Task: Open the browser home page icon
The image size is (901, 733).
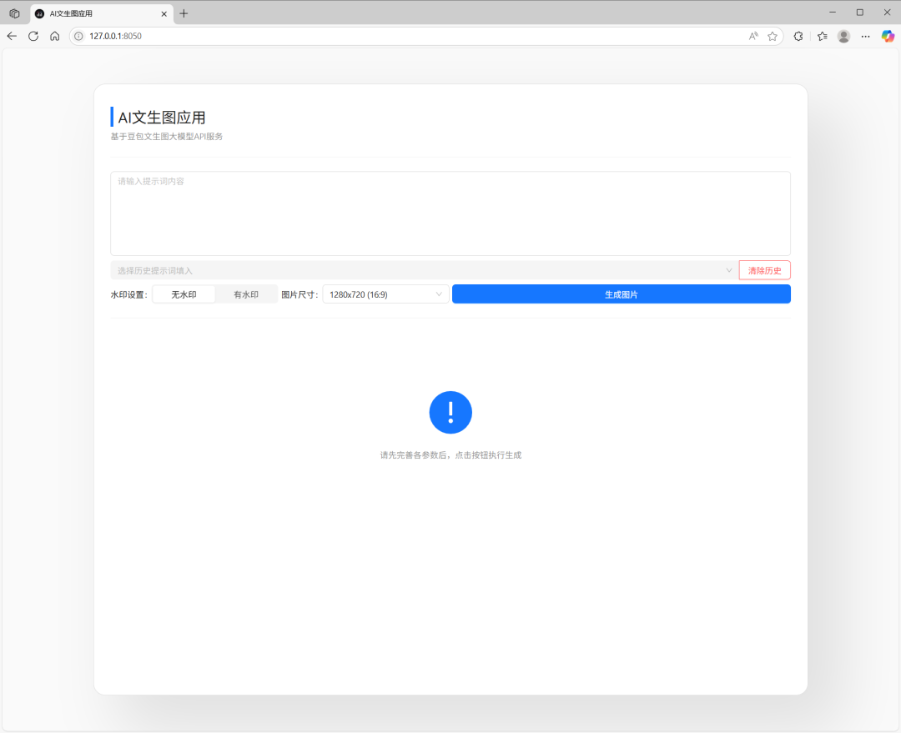Action: 54,36
